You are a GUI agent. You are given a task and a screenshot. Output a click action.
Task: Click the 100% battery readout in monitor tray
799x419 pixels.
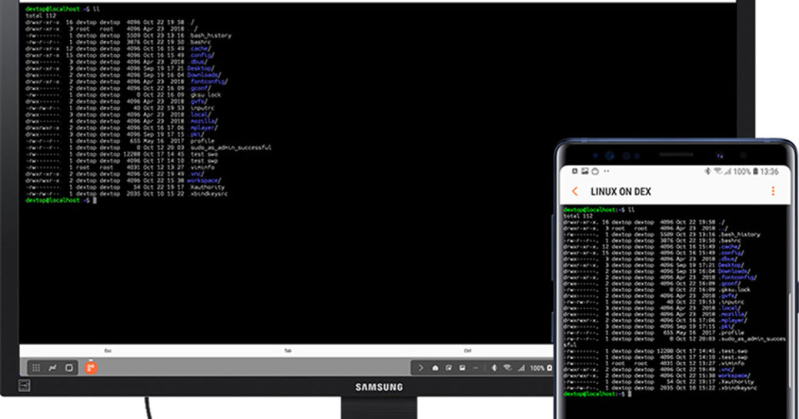537,368
